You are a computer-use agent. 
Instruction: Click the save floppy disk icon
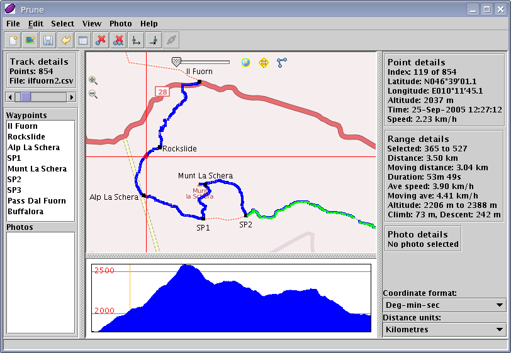(48, 41)
